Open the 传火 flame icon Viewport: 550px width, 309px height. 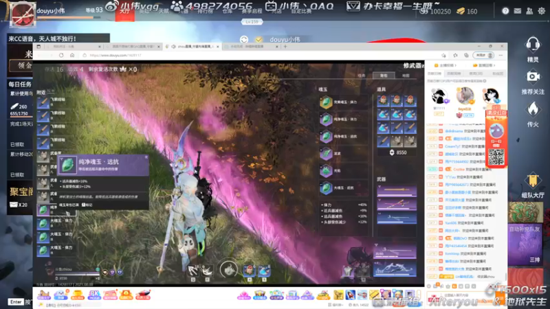533,109
